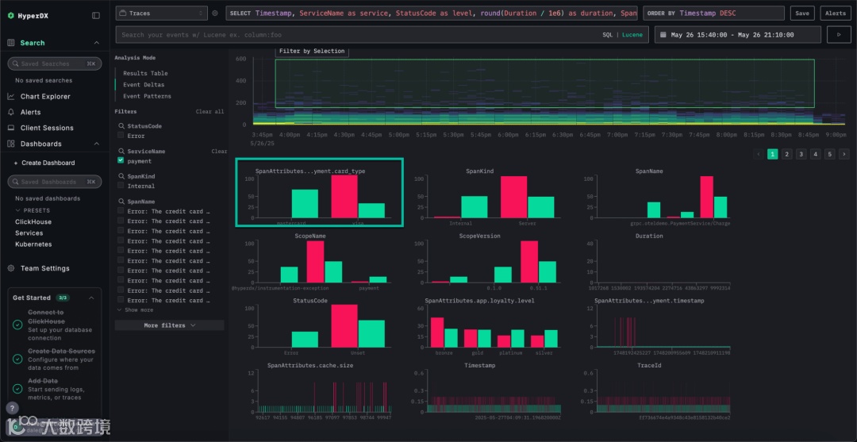Run the query with the play button
The width and height of the screenshot is (857, 442).
point(839,34)
